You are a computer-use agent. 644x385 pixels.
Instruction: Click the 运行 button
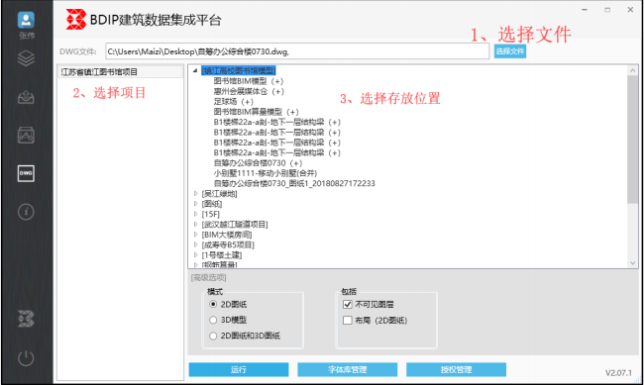(239, 369)
